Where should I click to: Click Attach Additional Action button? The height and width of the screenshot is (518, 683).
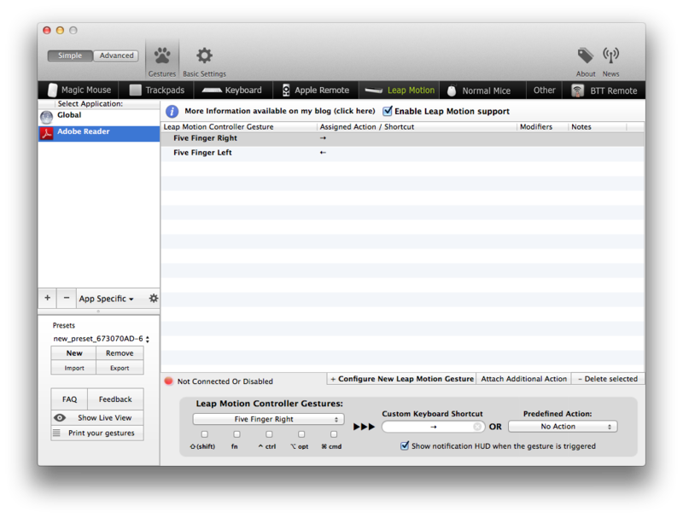523,379
